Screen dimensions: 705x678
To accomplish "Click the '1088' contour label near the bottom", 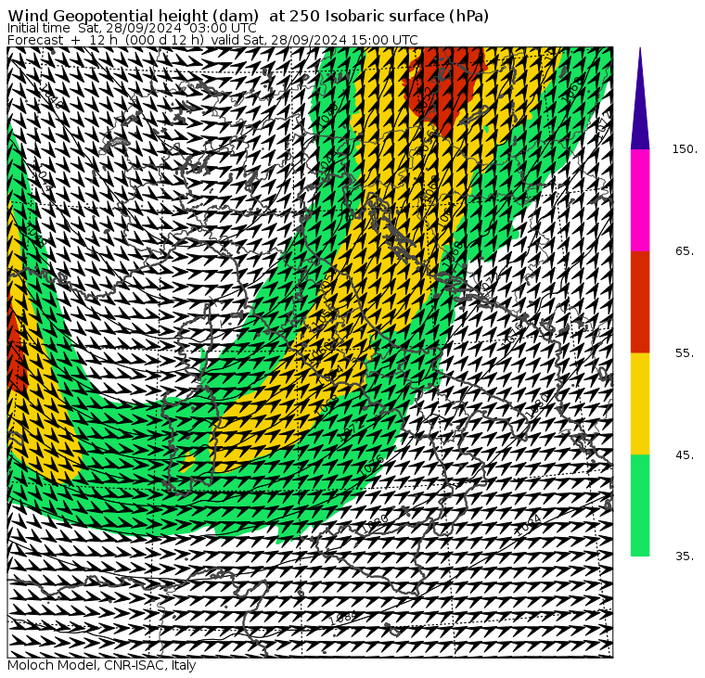I will pos(342,618).
